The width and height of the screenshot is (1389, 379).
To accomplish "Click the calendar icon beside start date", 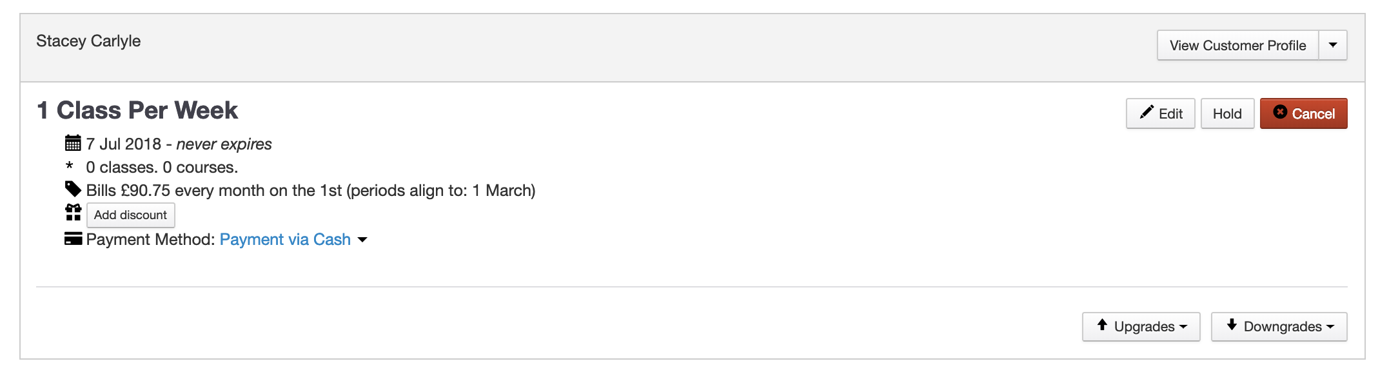I will (73, 143).
